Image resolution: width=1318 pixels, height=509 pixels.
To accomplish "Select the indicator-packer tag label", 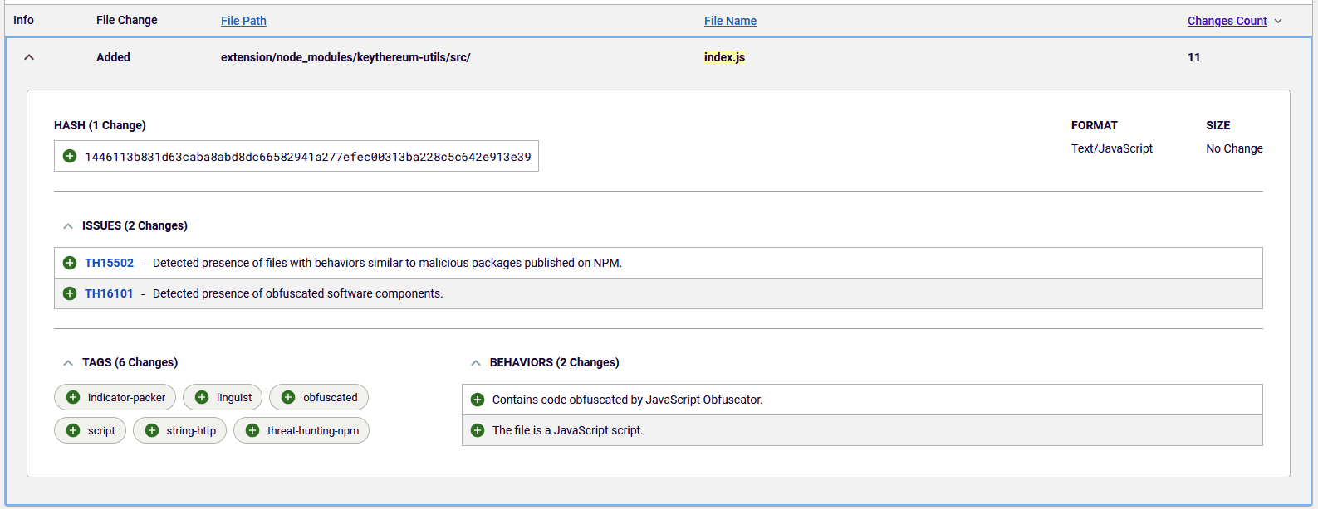I will pos(126,397).
